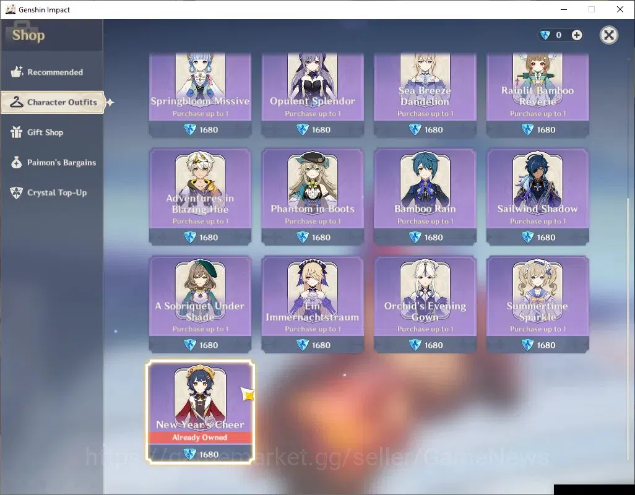This screenshot has width=635, height=495.
Task: Select the Bamboo Rain outfit
Action: pyautogui.click(x=425, y=197)
